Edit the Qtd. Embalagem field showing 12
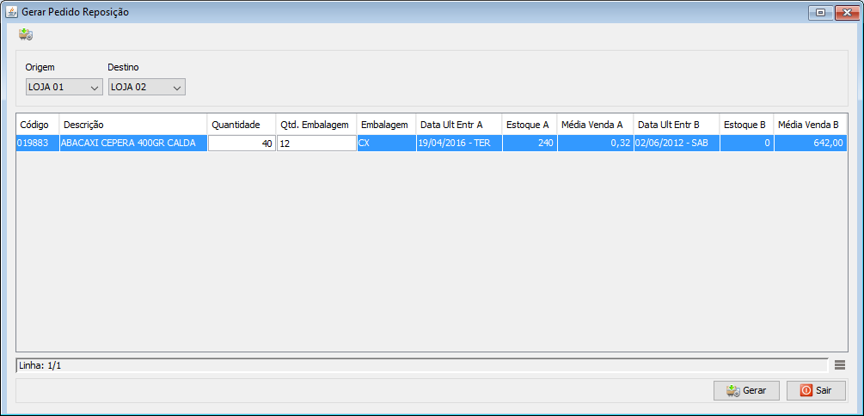The image size is (864, 416). 316,144
